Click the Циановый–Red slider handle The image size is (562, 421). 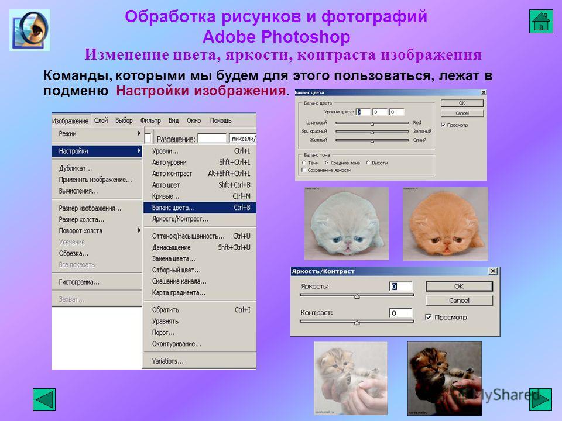(x=372, y=123)
